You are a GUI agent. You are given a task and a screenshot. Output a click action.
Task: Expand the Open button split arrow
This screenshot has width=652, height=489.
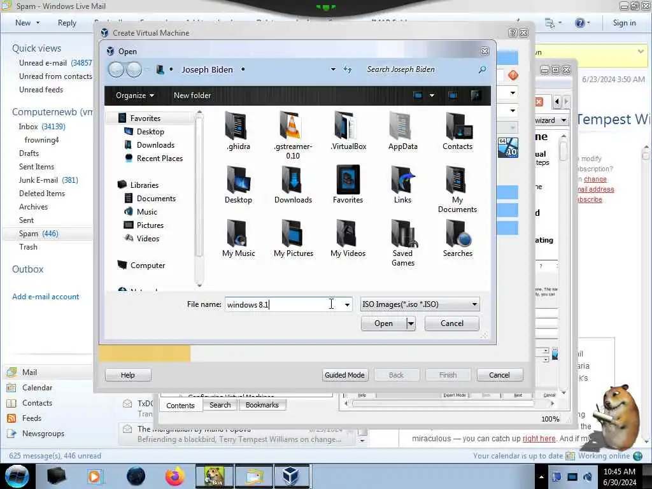(411, 323)
